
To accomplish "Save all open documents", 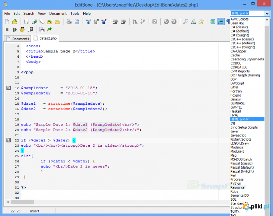I will (x=42, y=22).
